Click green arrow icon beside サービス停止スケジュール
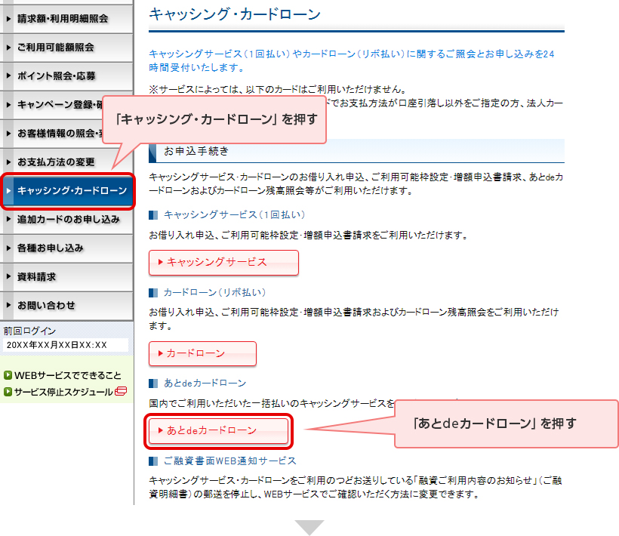619x536 pixels. [8, 391]
